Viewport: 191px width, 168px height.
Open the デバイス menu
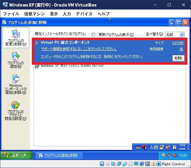point(84,14)
